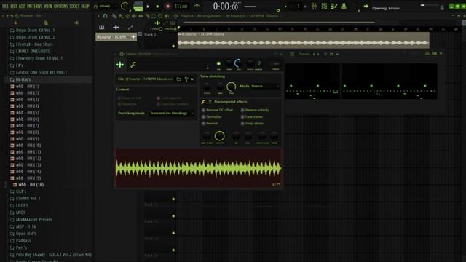The image size is (466, 262).
Task: Open the FILE menu
Action: 5,7
